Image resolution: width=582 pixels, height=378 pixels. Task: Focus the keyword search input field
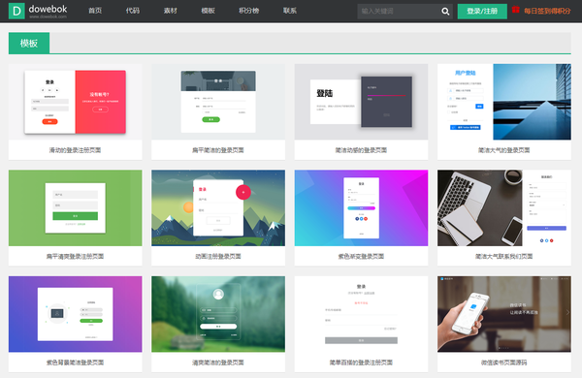(x=399, y=12)
